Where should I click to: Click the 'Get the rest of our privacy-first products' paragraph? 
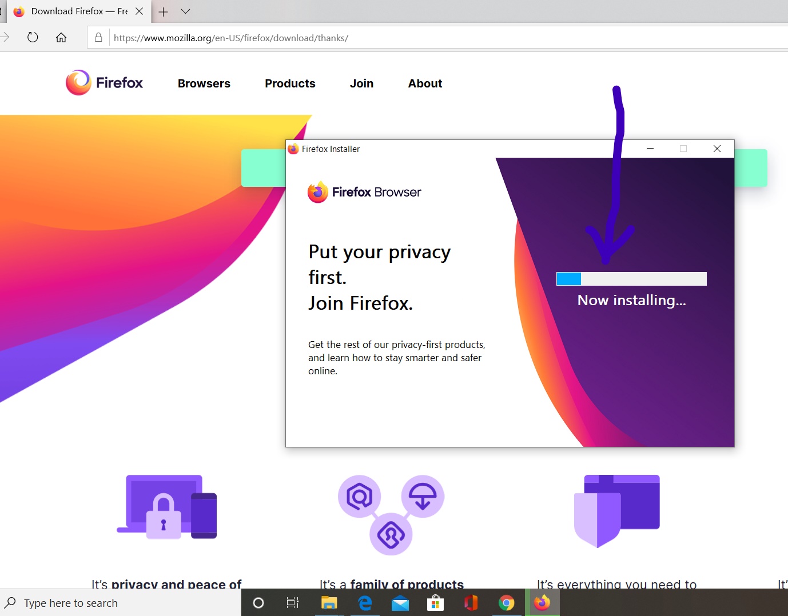[397, 358]
